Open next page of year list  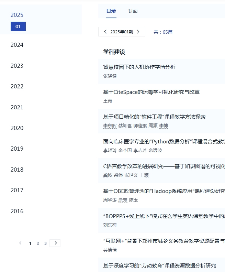55,243
